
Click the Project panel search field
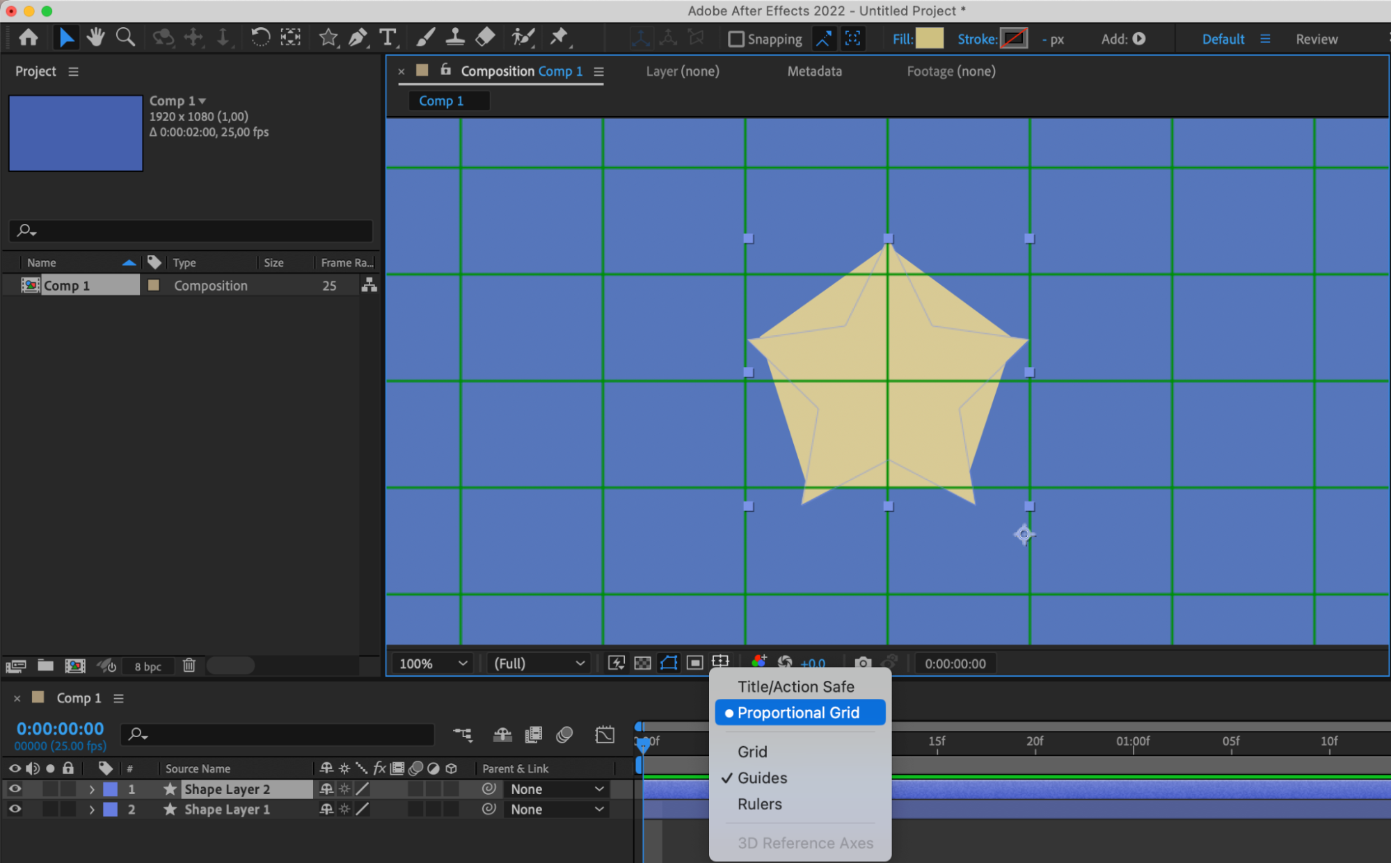[191, 230]
